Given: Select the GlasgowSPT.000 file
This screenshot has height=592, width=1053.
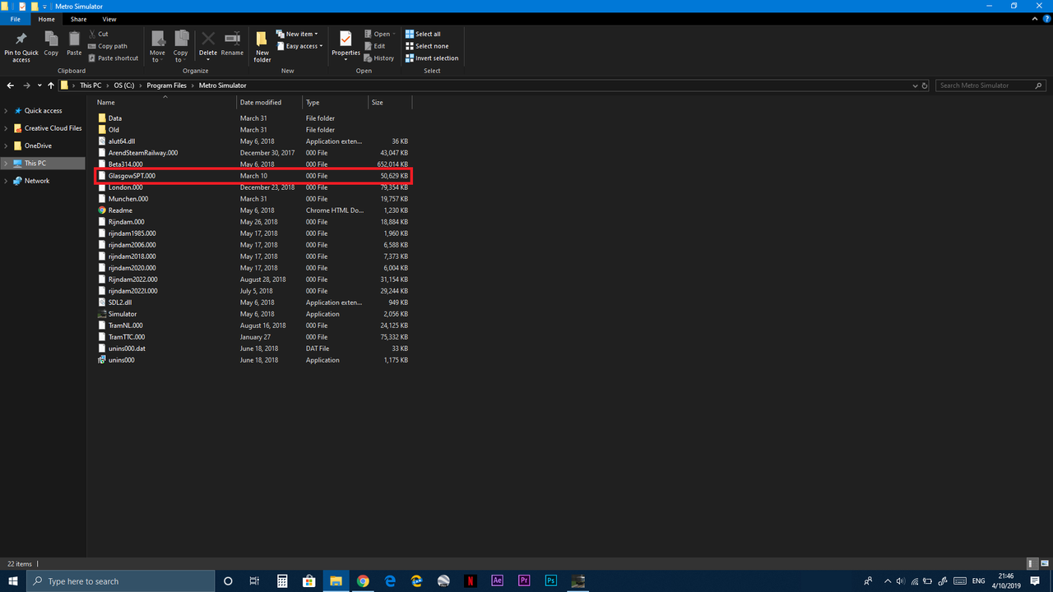Looking at the screenshot, I should [x=253, y=176].
